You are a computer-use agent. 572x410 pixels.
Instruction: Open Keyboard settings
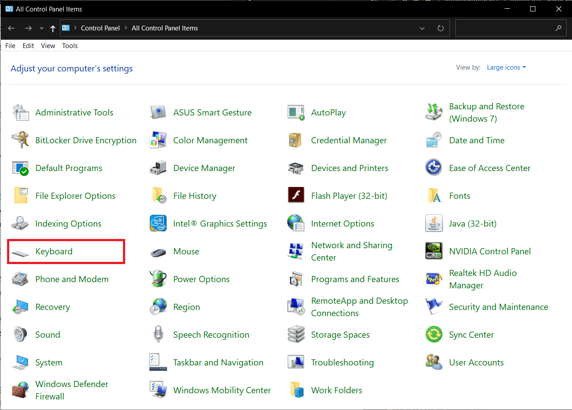54,251
